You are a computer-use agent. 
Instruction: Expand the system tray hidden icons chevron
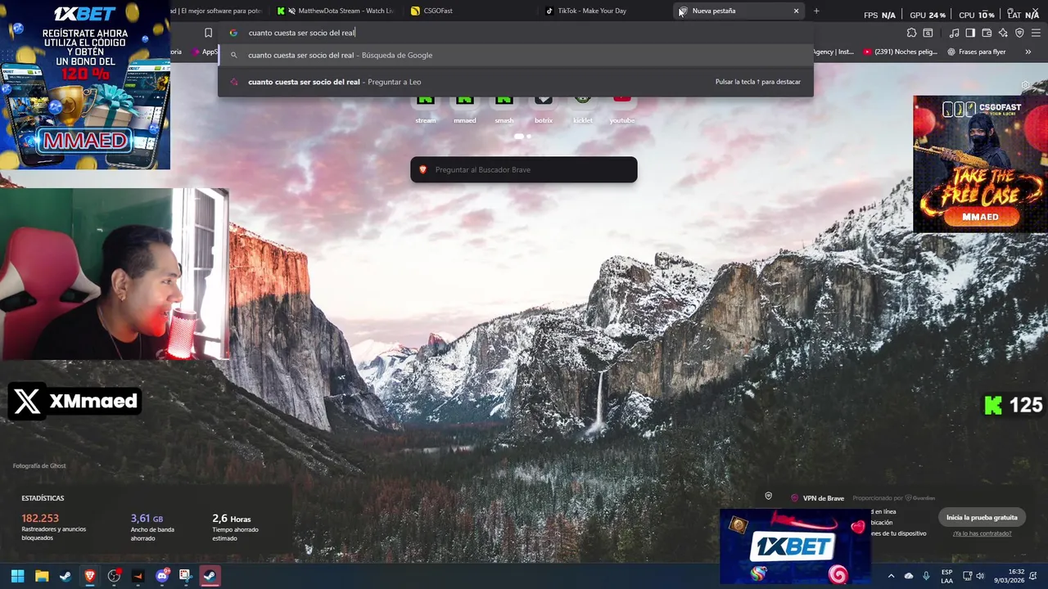(892, 576)
